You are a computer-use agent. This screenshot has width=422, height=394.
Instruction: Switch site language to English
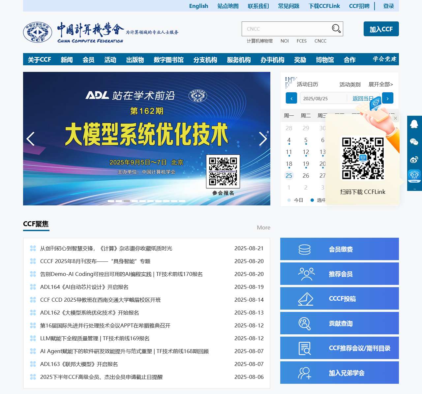pos(198,6)
